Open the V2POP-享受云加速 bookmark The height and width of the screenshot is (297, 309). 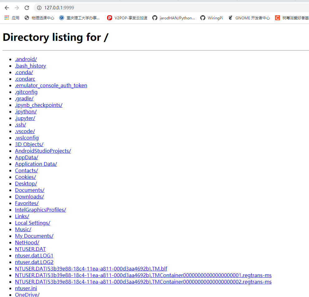coord(127,18)
